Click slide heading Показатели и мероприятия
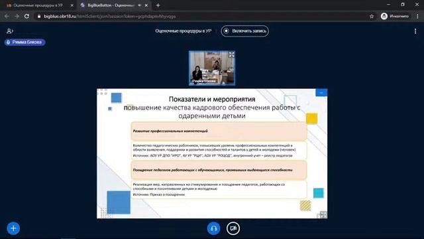Screen dimensions: 424x239 click(212, 99)
